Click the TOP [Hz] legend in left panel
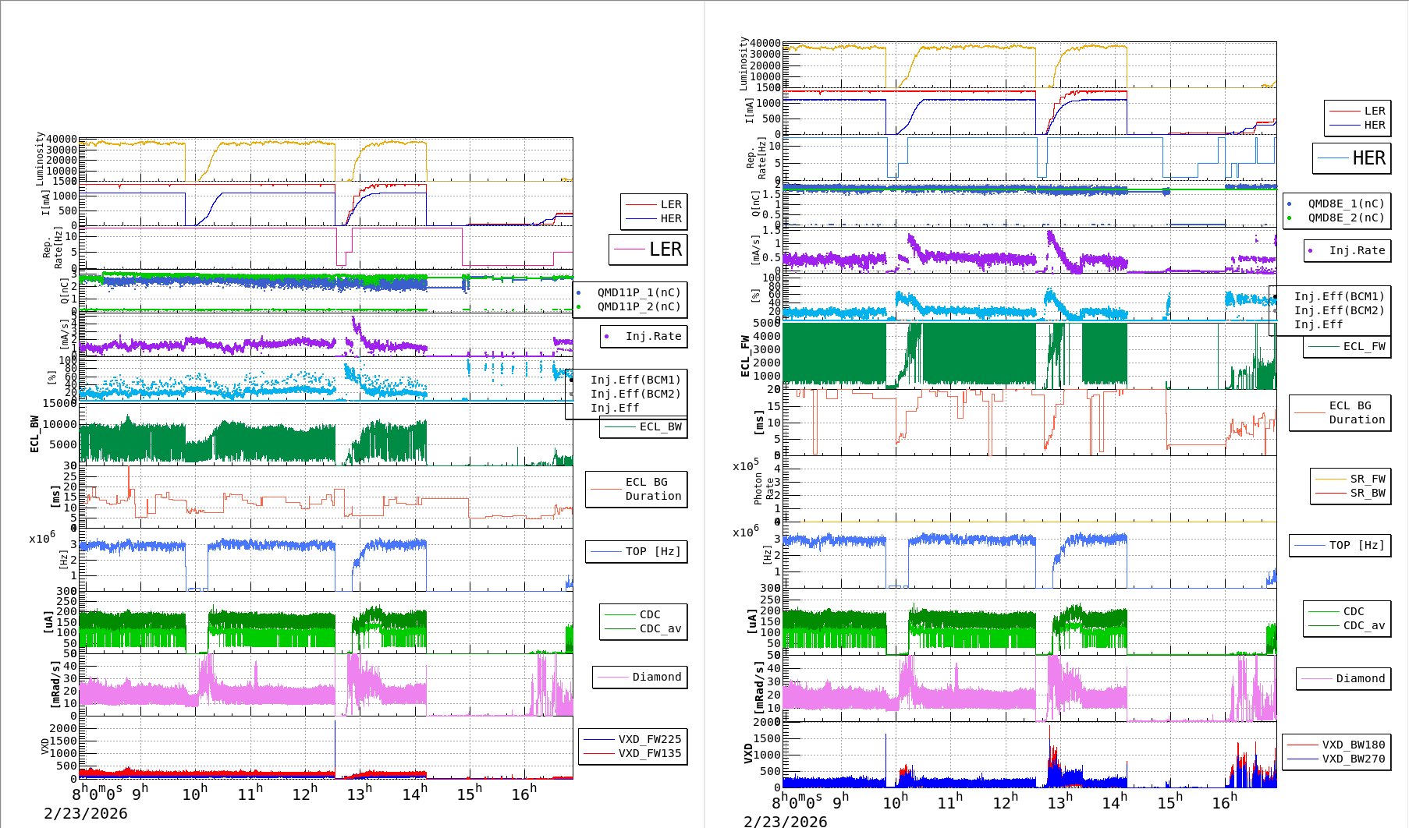The height and width of the screenshot is (828, 1409). (x=652, y=551)
